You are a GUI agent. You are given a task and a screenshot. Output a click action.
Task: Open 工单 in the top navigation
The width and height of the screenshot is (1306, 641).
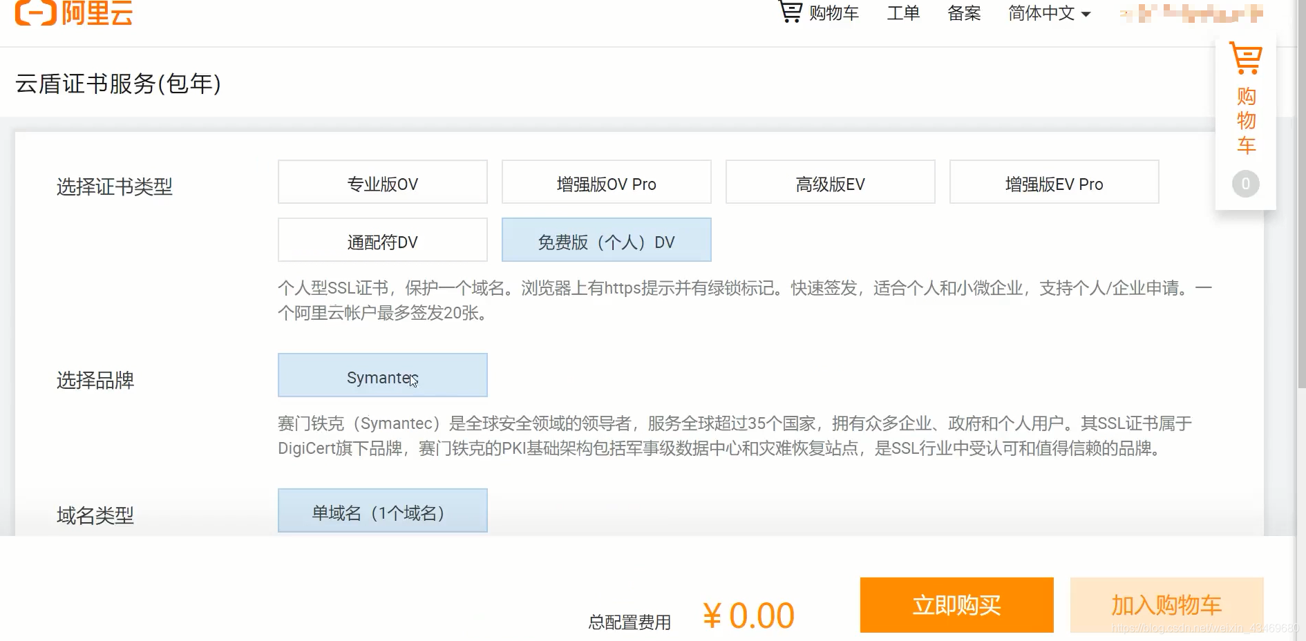tap(903, 13)
